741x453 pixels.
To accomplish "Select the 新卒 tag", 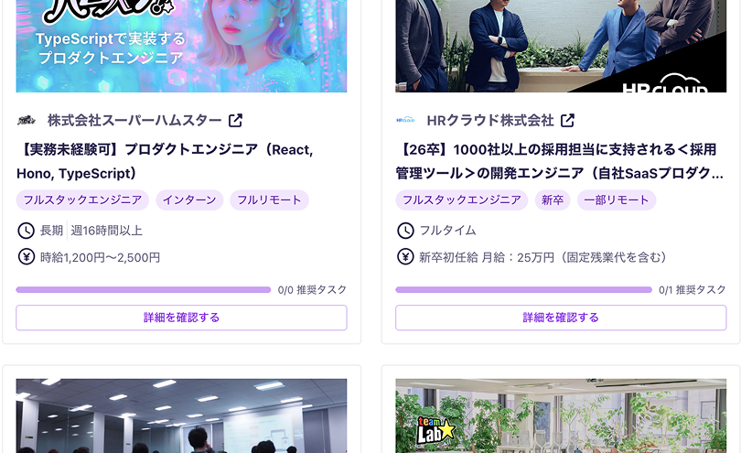I will [x=553, y=200].
